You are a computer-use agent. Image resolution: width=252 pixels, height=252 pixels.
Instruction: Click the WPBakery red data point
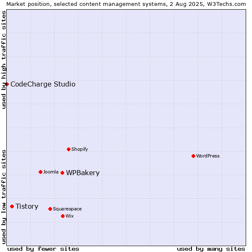(x=63, y=173)
